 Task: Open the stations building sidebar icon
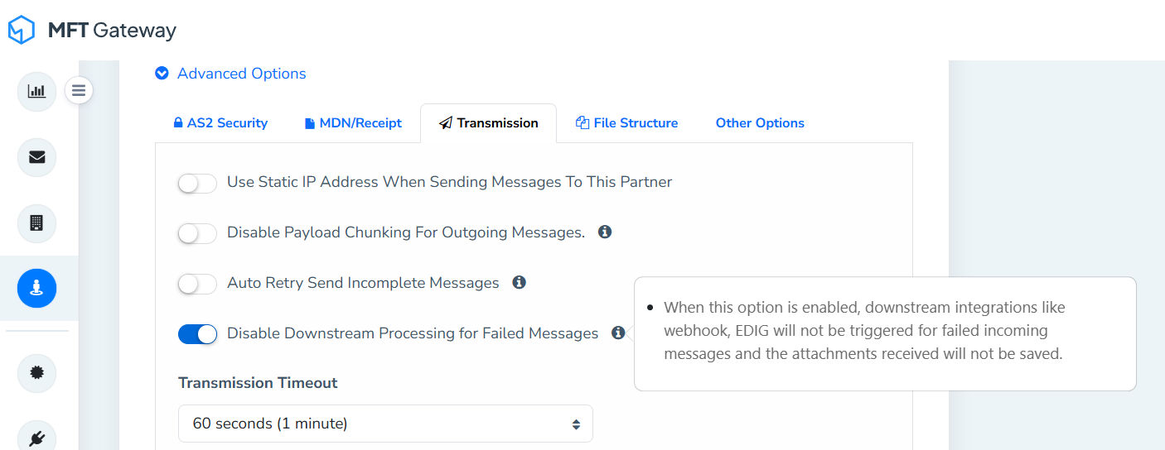click(36, 223)
